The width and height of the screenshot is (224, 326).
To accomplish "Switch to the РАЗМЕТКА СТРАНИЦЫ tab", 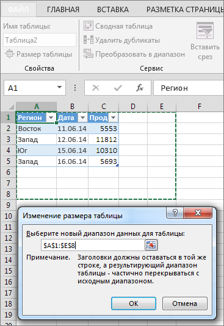I will tap(185, 10).
